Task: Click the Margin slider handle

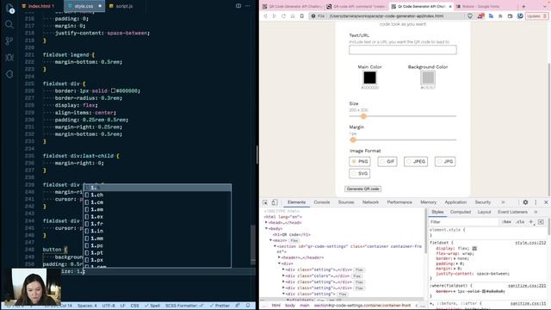Action: click(x=353, y=139)
